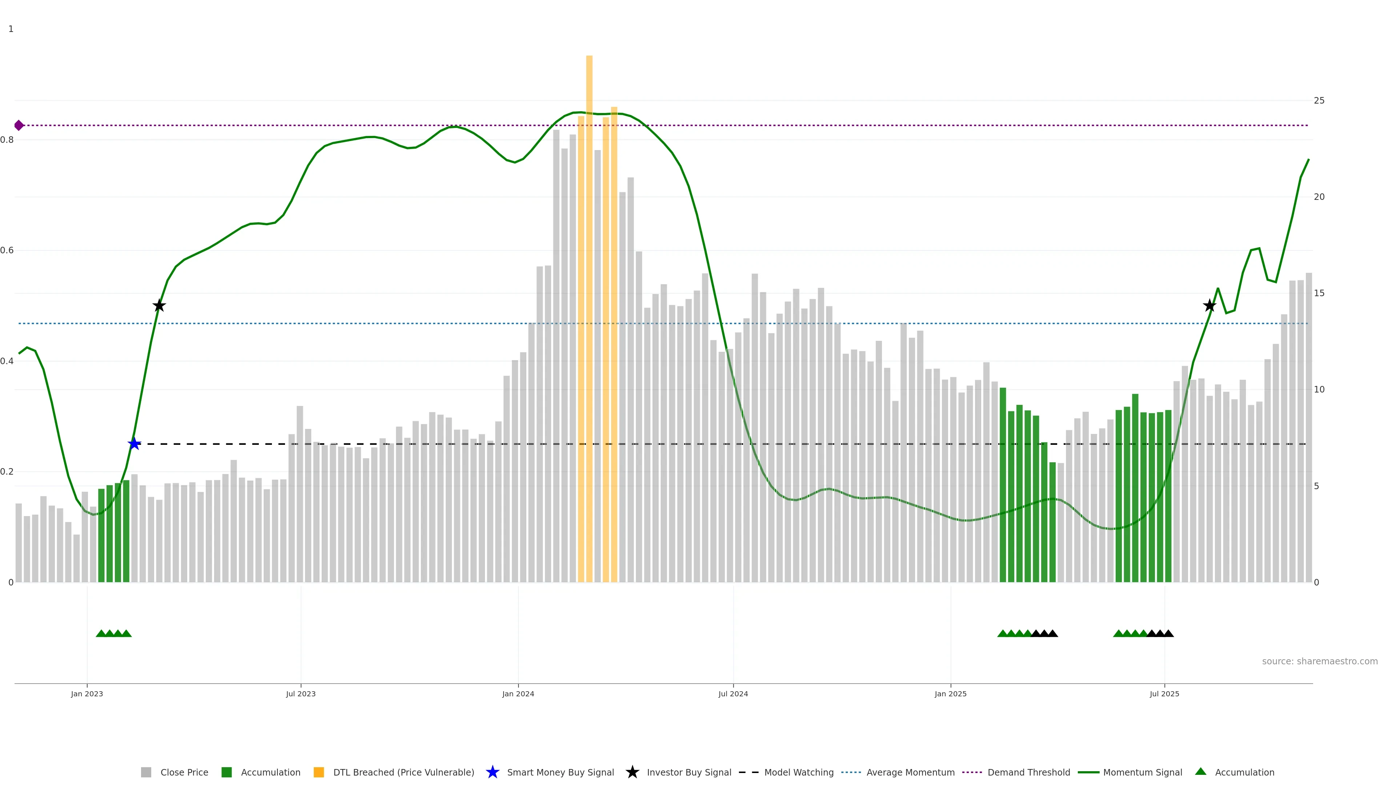Click the purple diamond Demand Threshold marker
1396x785 pixels.
click(19, 125)
